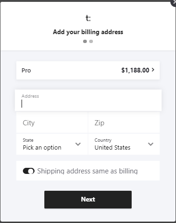The width and height of the screenshot is (176, 223).
Task: Click the arrow next to $1,188.00
Action: click(153, 70)
